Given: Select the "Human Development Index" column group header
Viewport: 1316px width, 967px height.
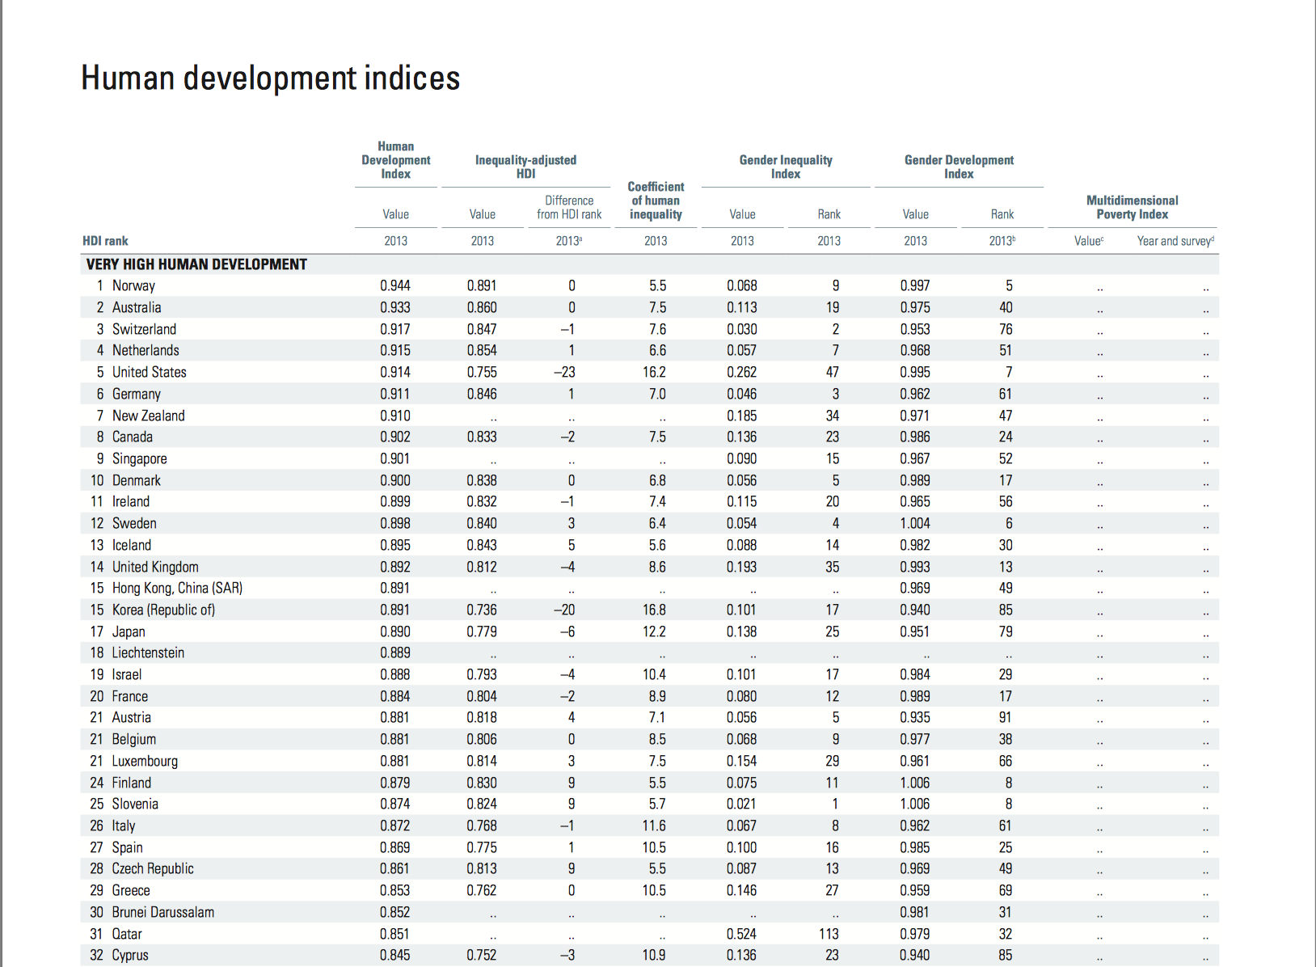Looking at the screenshot, I should (x=396, y=160).
